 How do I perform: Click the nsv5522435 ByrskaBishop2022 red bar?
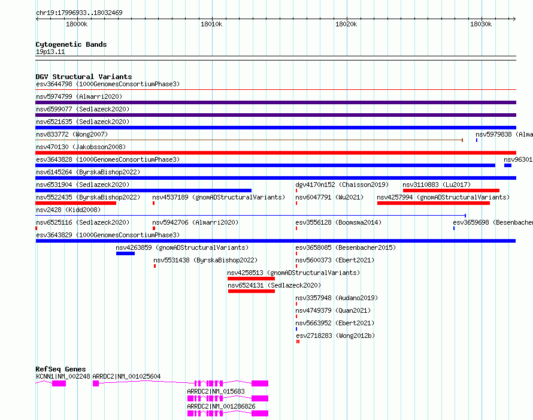pyautogui.click(x=76, y=203)
